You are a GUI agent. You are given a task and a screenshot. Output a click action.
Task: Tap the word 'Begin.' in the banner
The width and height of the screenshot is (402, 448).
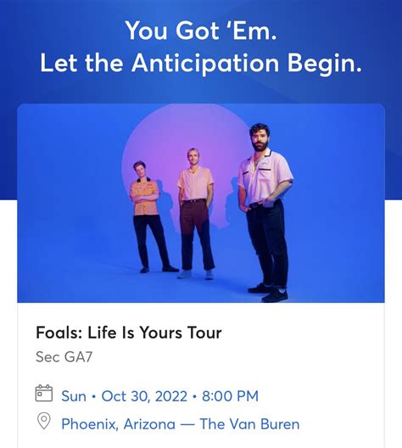(325, 63)
